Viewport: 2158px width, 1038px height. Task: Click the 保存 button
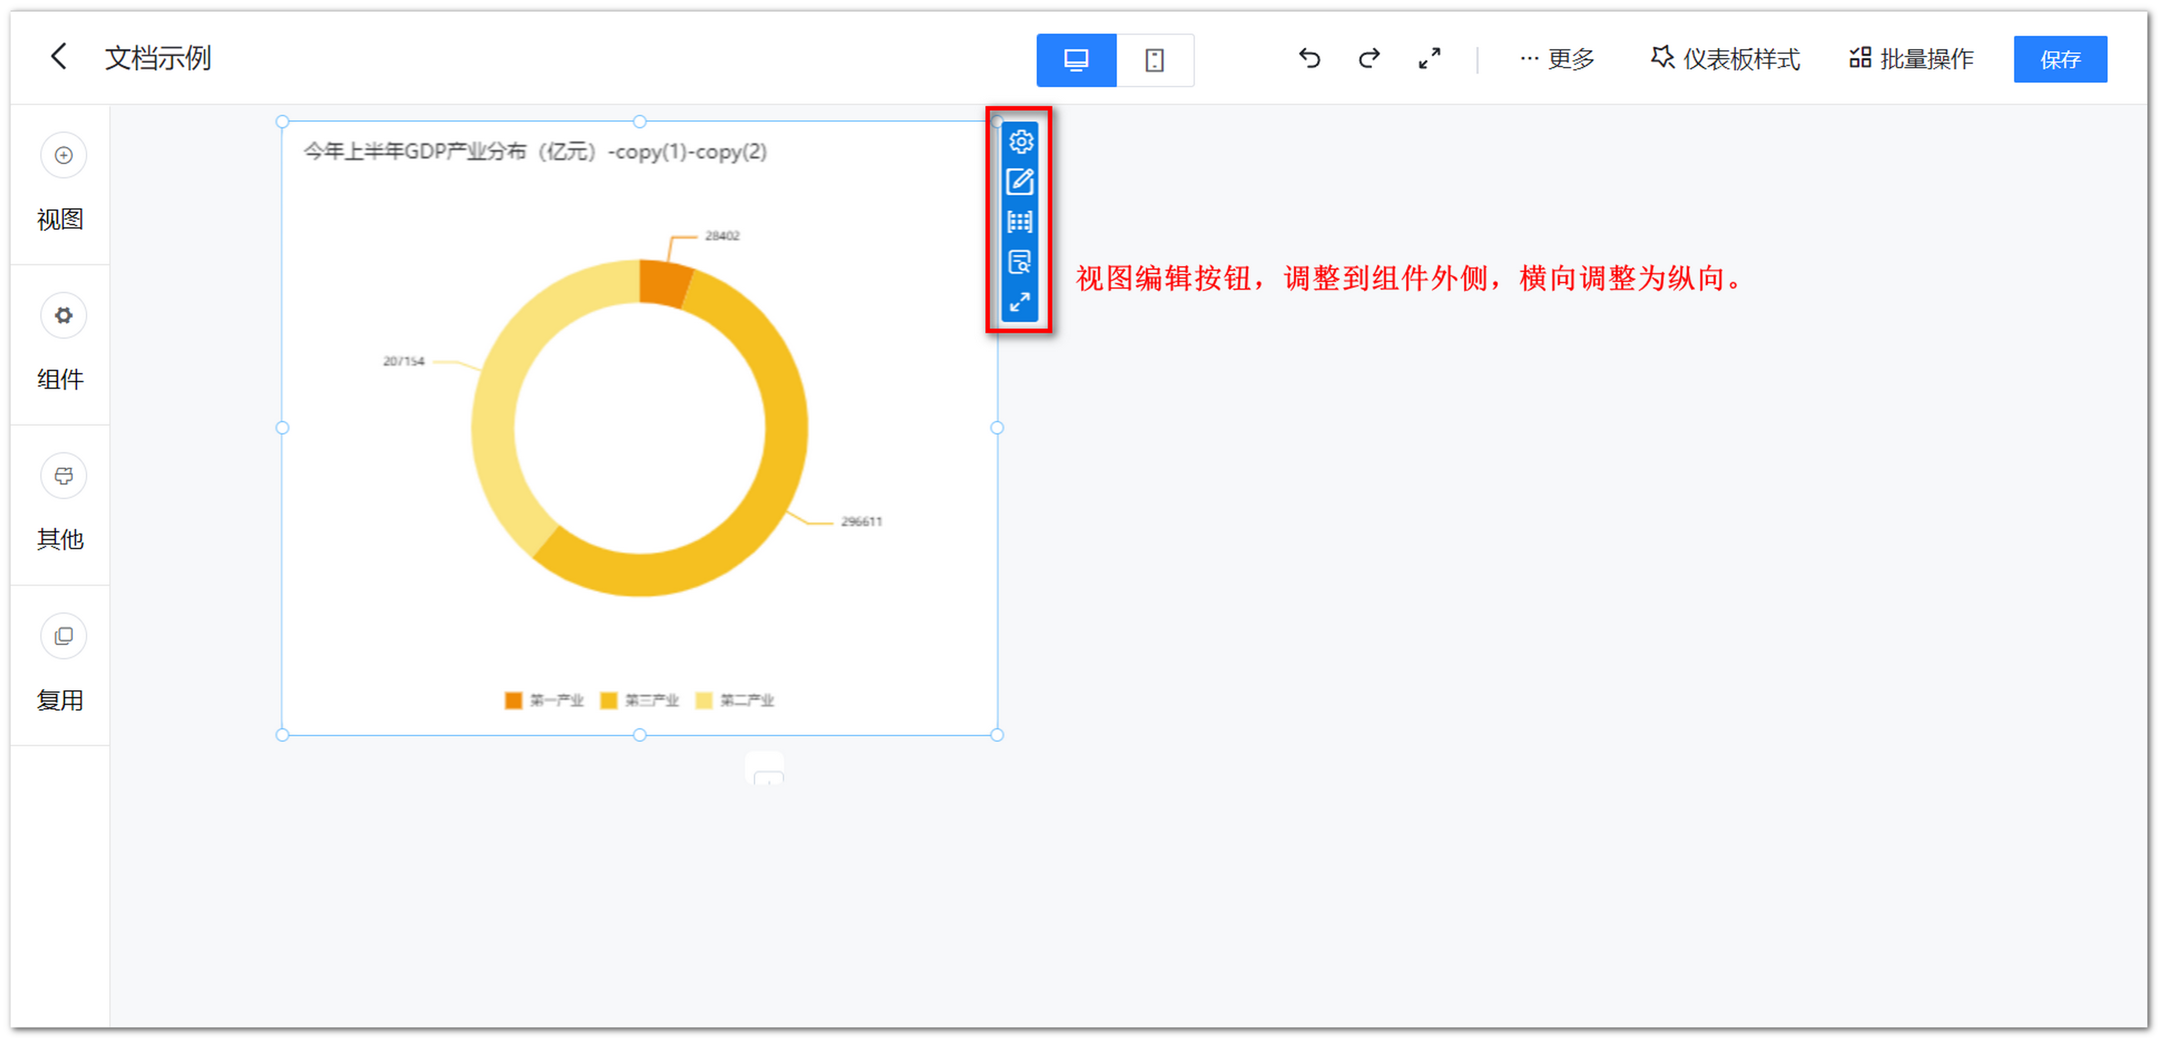pos(2060,60)
